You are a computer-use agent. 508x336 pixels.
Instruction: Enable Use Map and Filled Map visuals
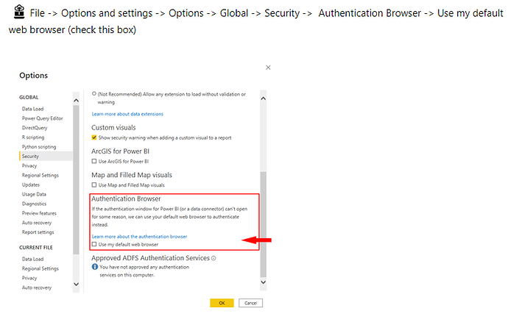[94, 185]
